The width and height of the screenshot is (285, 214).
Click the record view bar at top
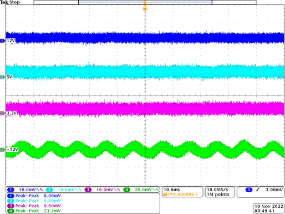click(145, 2)
